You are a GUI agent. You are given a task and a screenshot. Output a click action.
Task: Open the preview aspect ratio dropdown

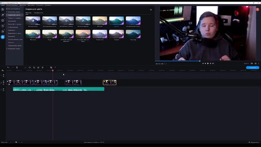tap(246, 64)
